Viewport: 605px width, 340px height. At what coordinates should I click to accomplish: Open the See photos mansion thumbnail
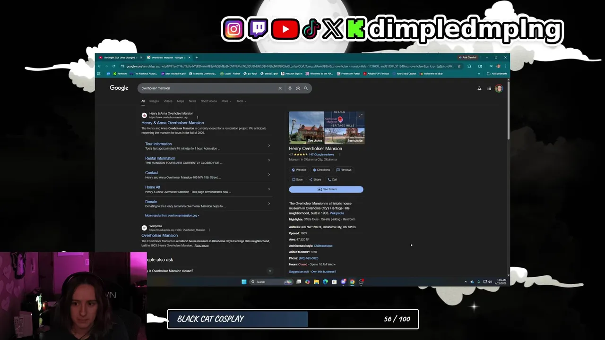pos(307,127)
